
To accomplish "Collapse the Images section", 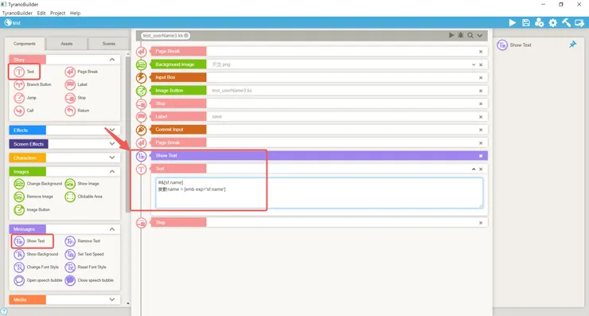I will tap(112, 172).
